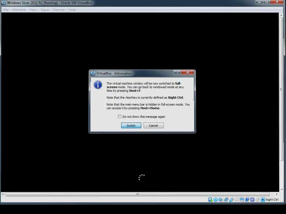286x214 pixels.
Task: Close the VirtualBox Information dialog
Action: click(x=187, y=72)
